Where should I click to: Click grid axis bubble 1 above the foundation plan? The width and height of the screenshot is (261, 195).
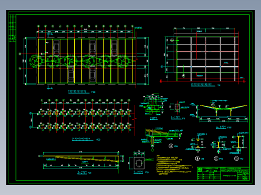coord(42,100)
